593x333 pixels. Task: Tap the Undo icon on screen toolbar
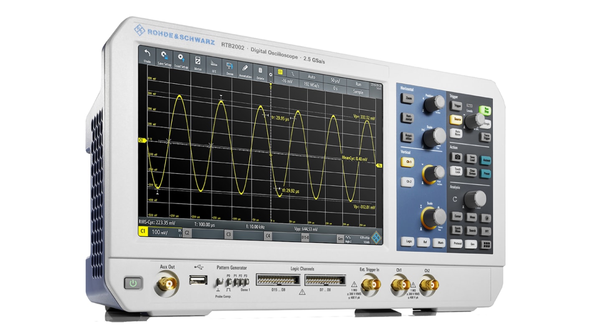(x=147, y=55)
